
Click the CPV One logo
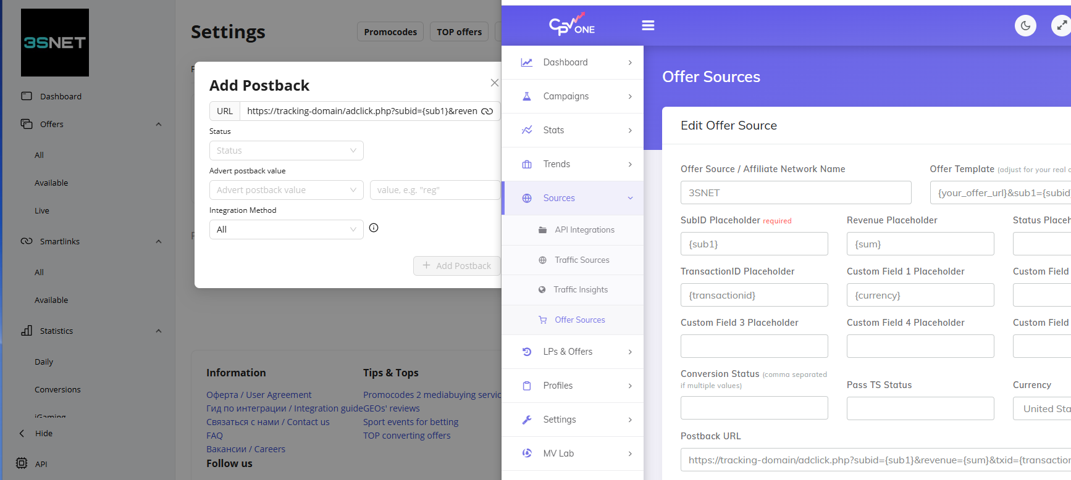pos(572,25)
